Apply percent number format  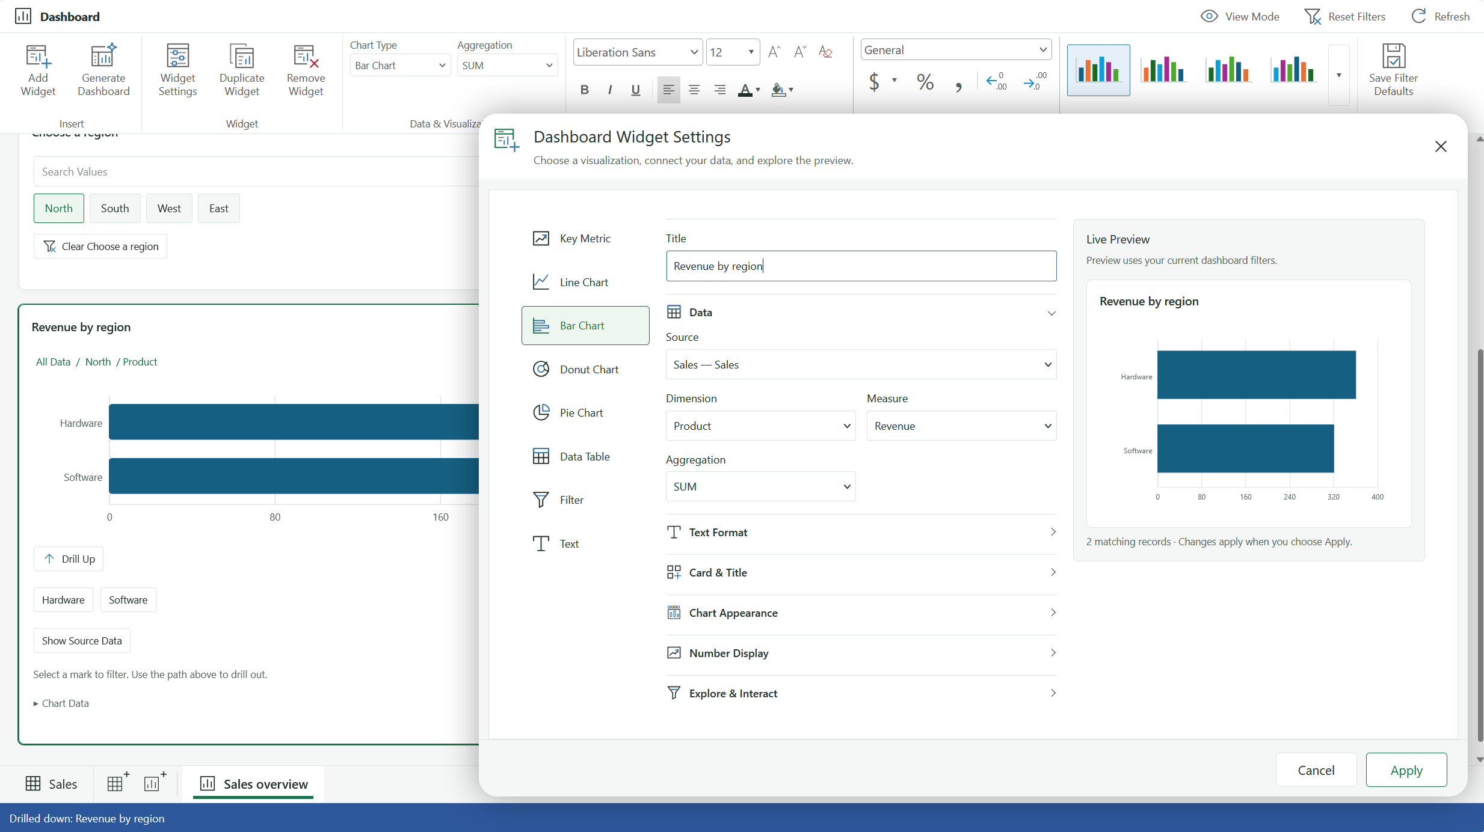point(925,81)
